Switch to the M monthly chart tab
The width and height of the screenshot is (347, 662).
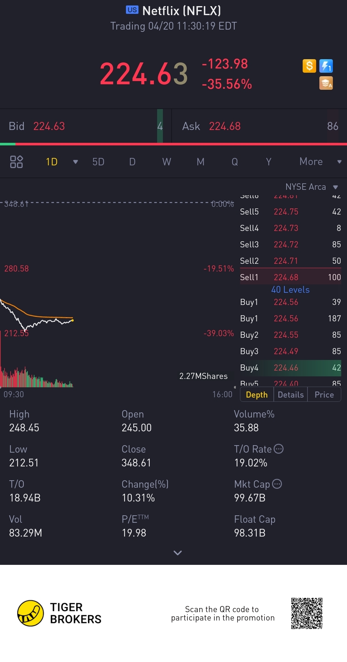(200, 161)
